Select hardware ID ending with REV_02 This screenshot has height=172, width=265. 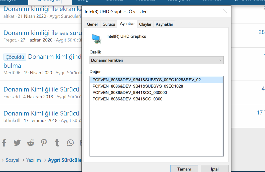tap(157, 80)
